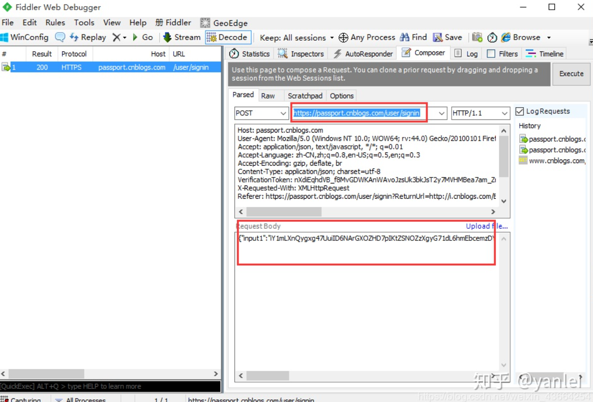The width and height of the screenshot is (593, 402).
Task: Open WinConfig from the toolbar
Action: pos(24,38)
